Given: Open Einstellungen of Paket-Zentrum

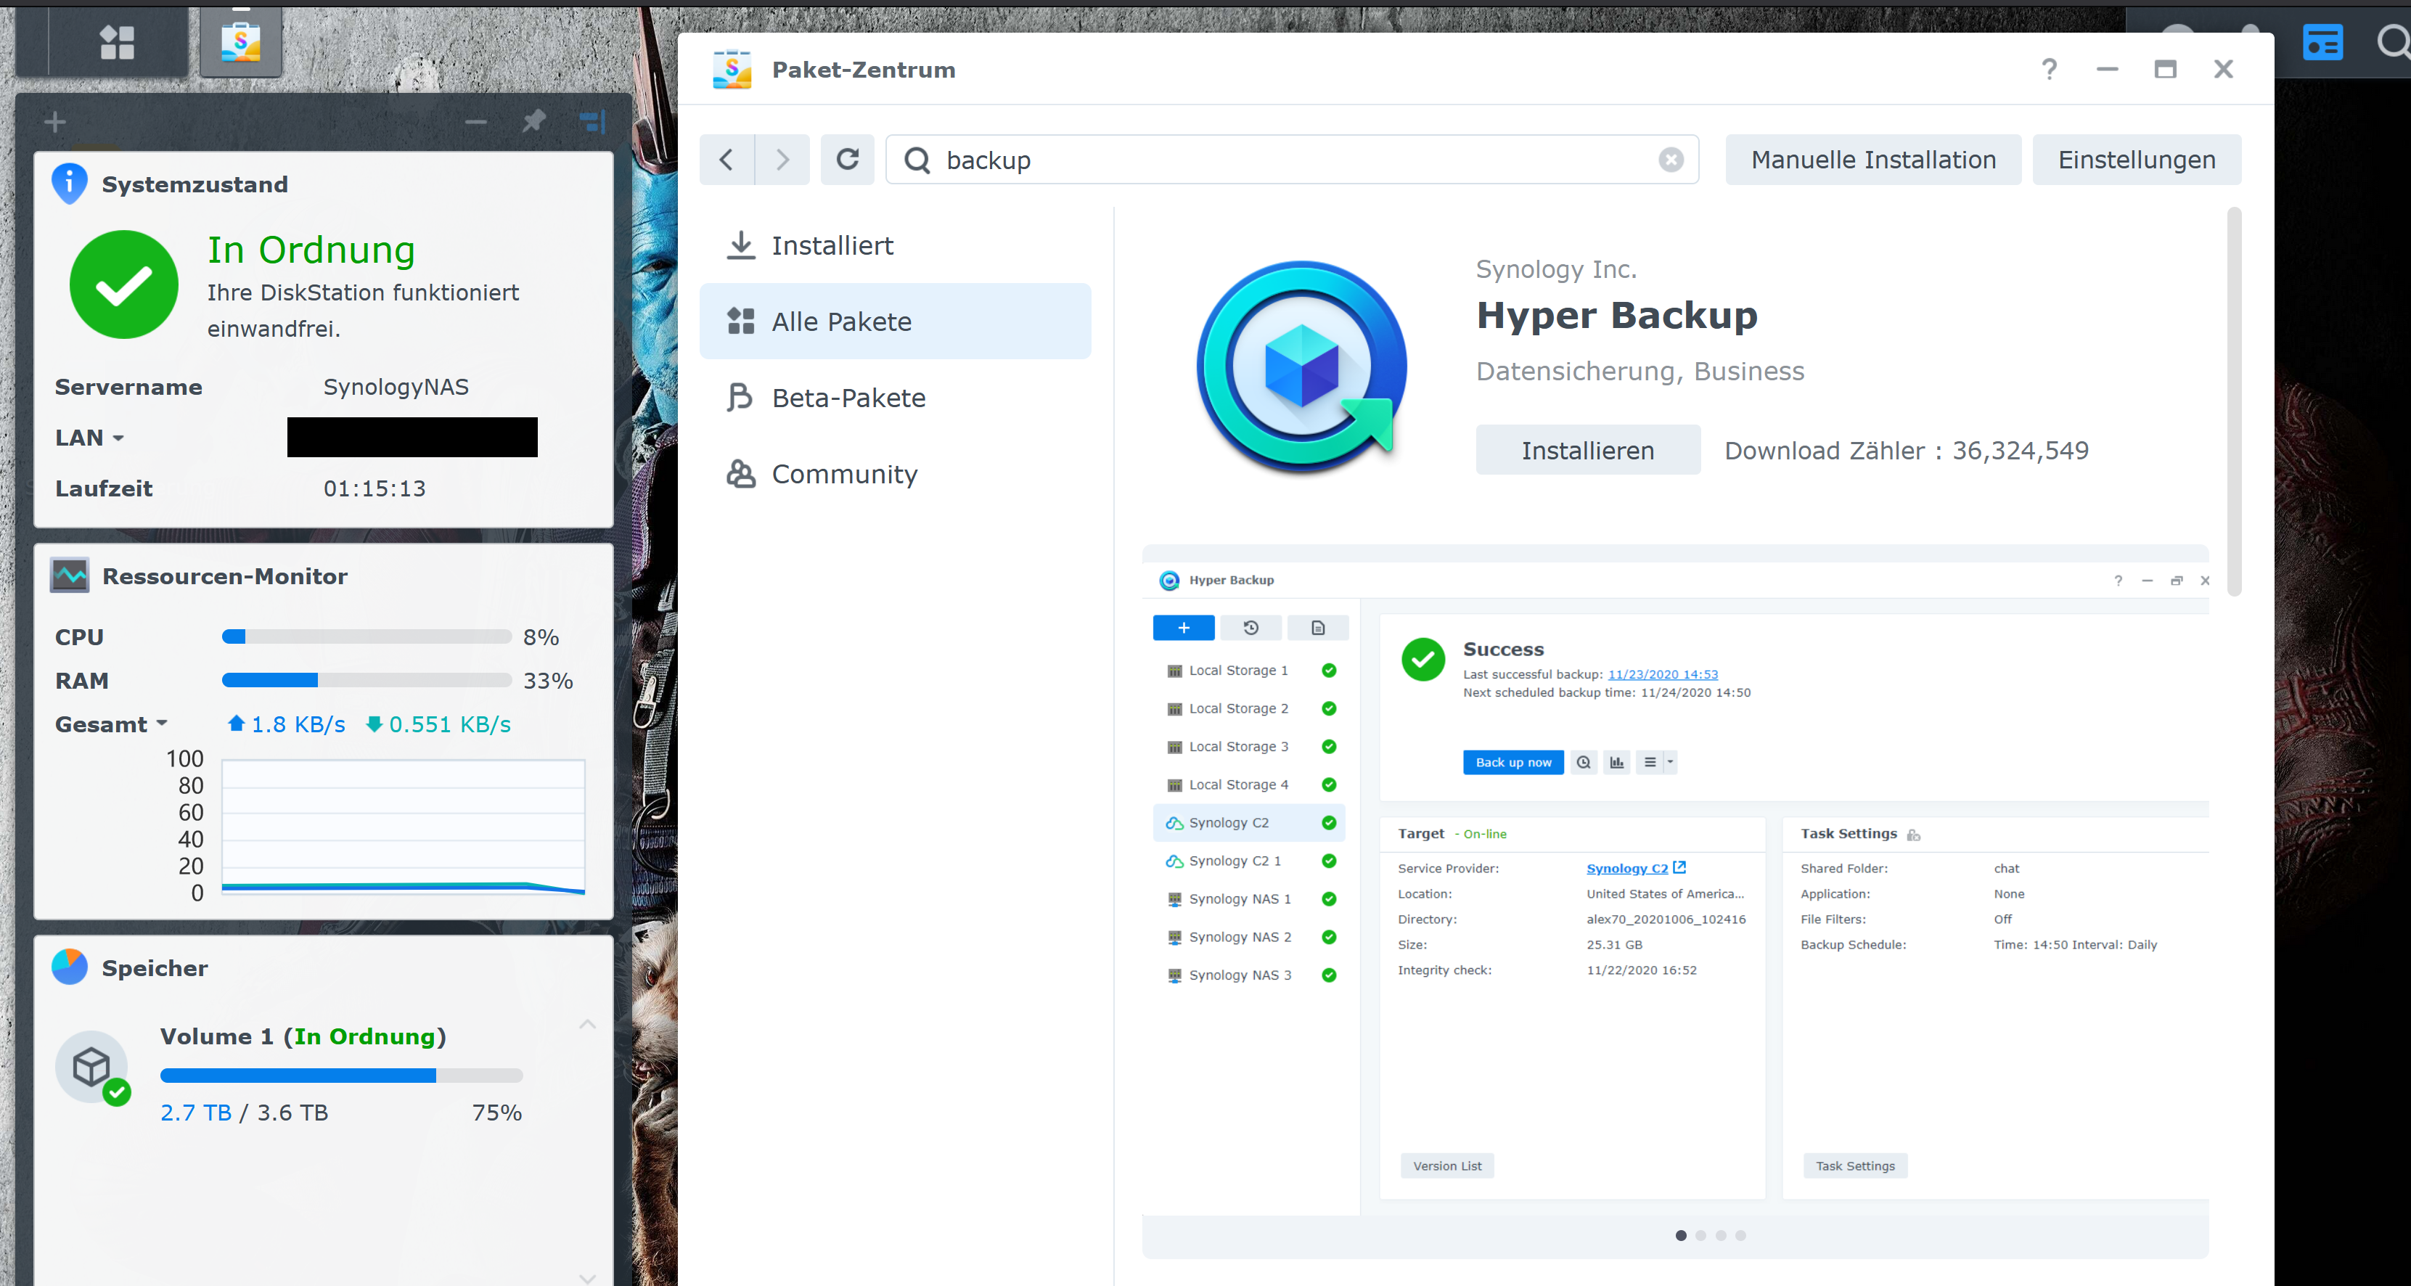Looking at the screenshot, I should [x=2137, y=159].
